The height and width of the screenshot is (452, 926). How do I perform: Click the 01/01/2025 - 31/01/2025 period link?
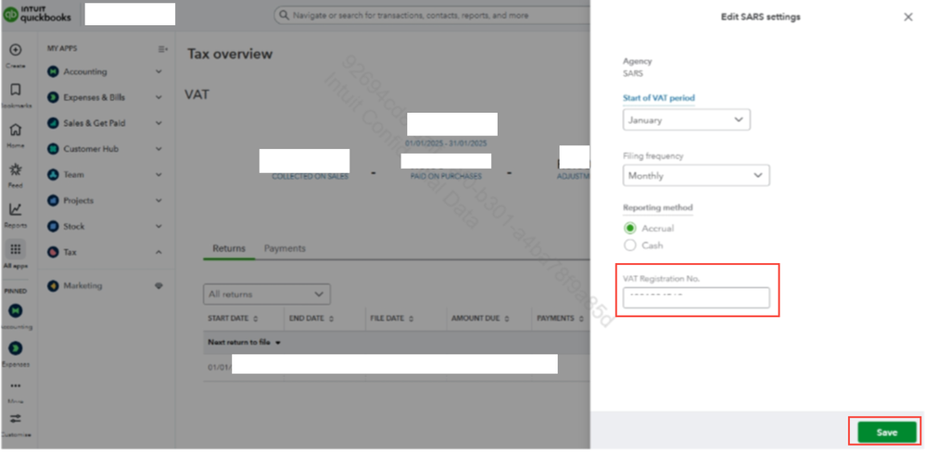[446, 144]
